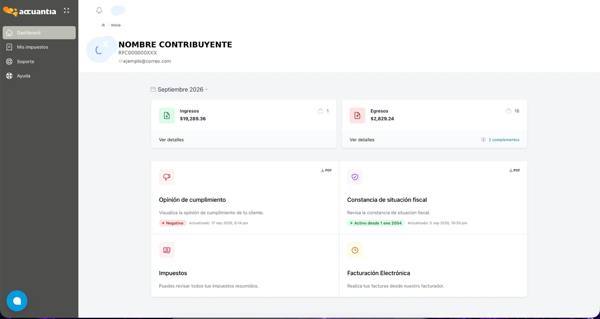Open Ver detalles under Ingresos
This screenshot has width=600, height=319.
click(171, 140)
